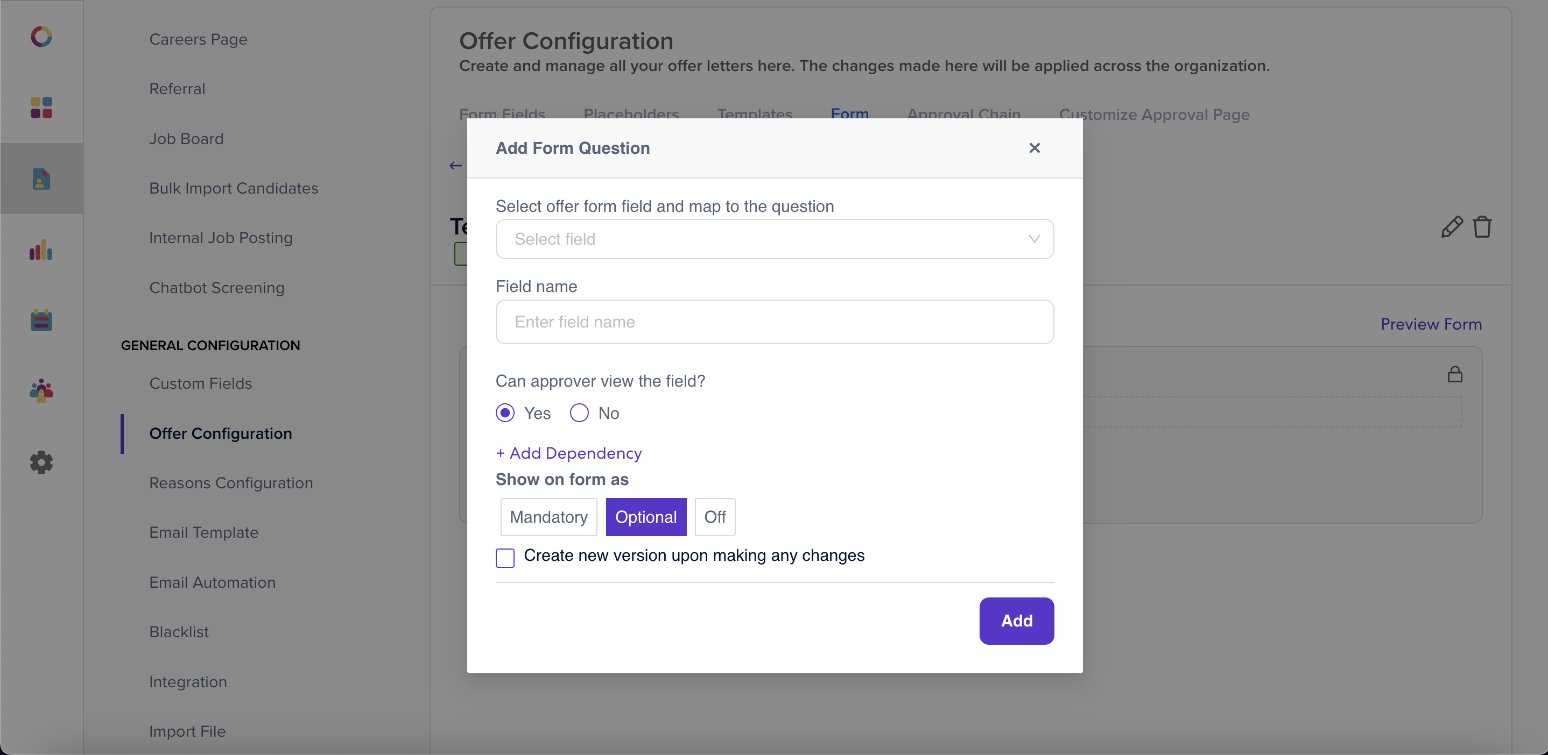
Task: Set show on form as Mandatory
Action: pos(548,517)
